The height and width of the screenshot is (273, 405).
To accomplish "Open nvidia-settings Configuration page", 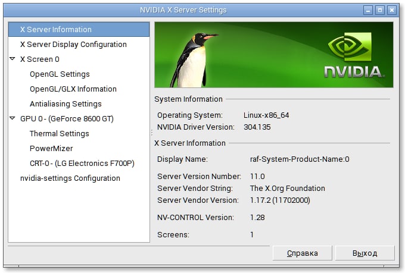I will click(x=70, y=178).
